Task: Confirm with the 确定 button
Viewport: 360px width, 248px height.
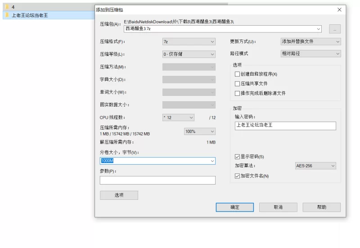Action: click(x=234, y=207)
